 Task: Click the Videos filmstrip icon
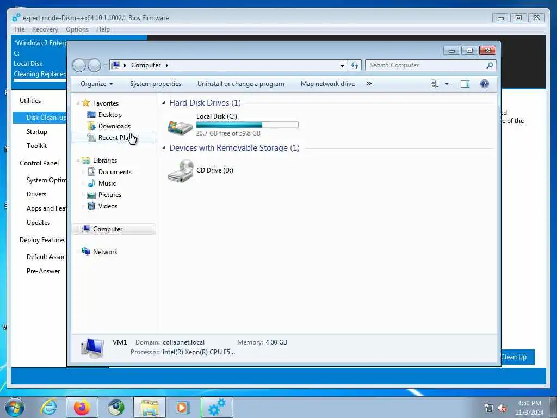[x=91, y=206]
